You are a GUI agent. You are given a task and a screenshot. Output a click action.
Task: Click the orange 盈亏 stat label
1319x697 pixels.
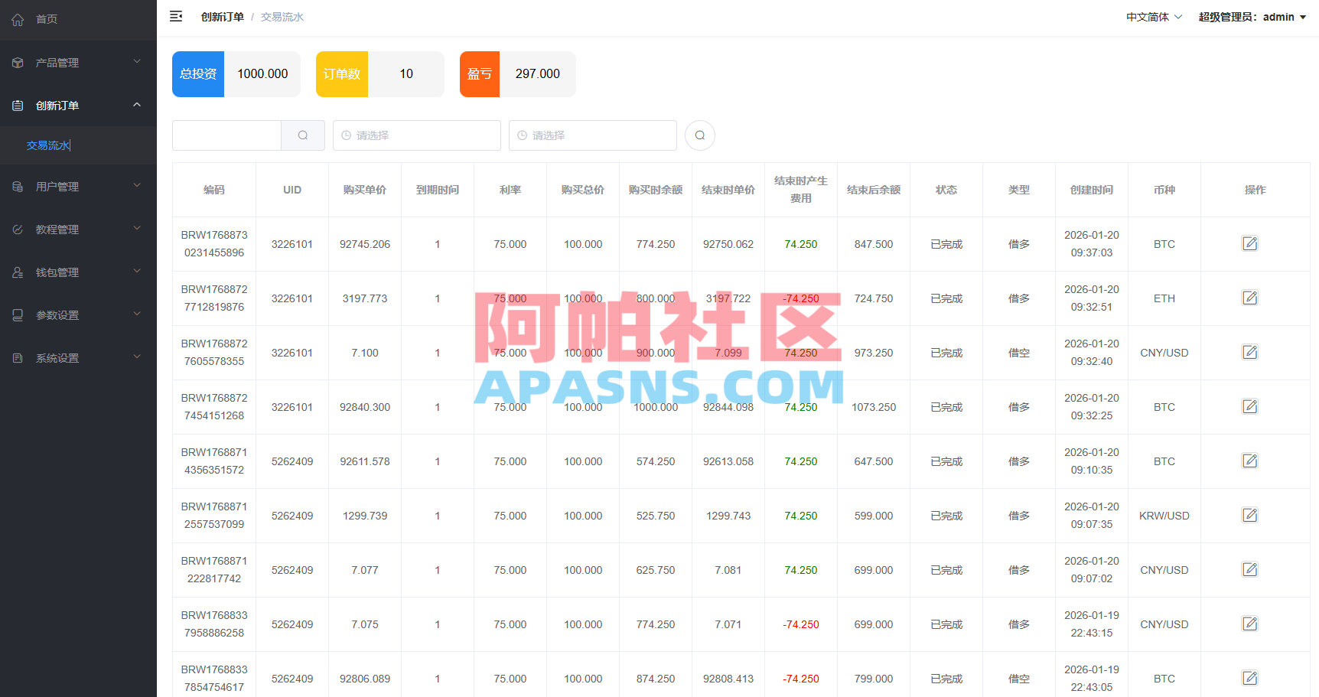[x=480, y=74]
